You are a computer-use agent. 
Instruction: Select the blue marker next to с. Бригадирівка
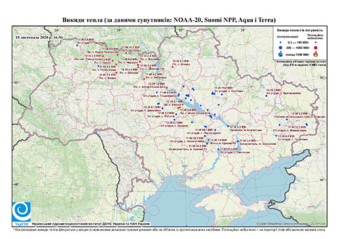coord(266,95)
